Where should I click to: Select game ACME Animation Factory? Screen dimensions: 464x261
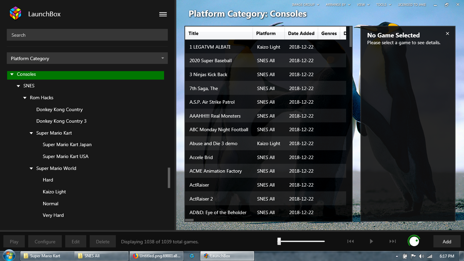point(266,171)
